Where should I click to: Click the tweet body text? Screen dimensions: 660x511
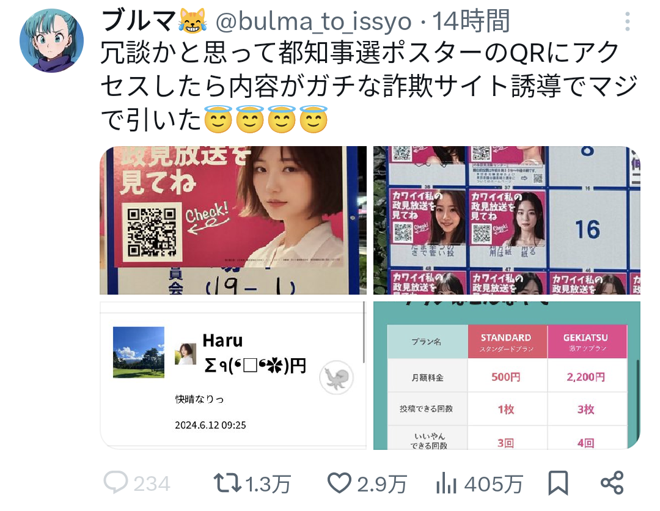(370, 86)
